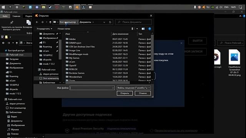Click the ВЫЙТИ button in the Avast window

coord(197,41)
